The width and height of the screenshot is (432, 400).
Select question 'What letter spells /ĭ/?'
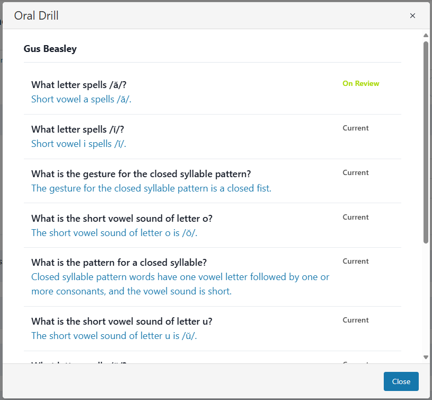[x=77, y=129]
